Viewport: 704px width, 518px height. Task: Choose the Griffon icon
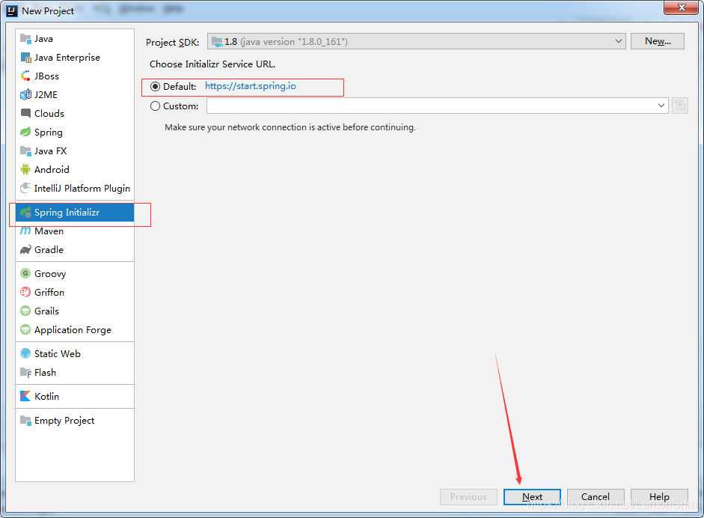point(25,293)
